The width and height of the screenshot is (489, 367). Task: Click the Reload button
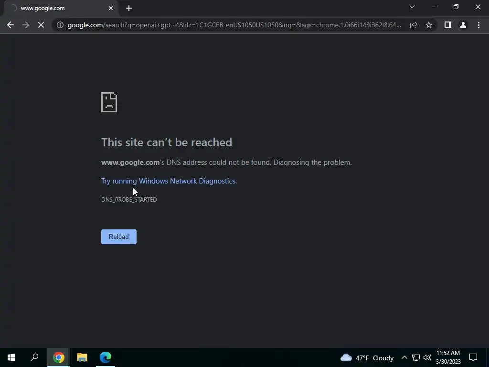point(119,237)
